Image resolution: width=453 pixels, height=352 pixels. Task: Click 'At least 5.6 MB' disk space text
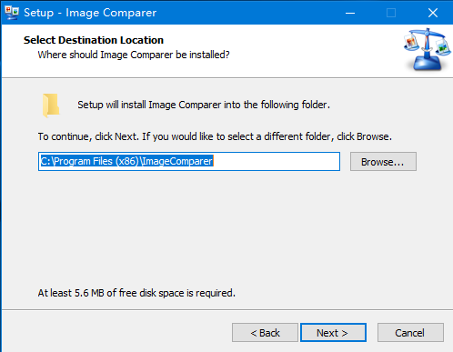click(x=136, y=293)
